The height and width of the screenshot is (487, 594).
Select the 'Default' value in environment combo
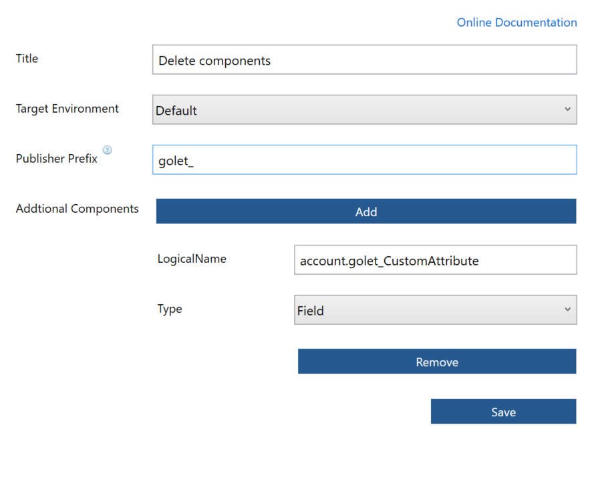tap(176, 111)
